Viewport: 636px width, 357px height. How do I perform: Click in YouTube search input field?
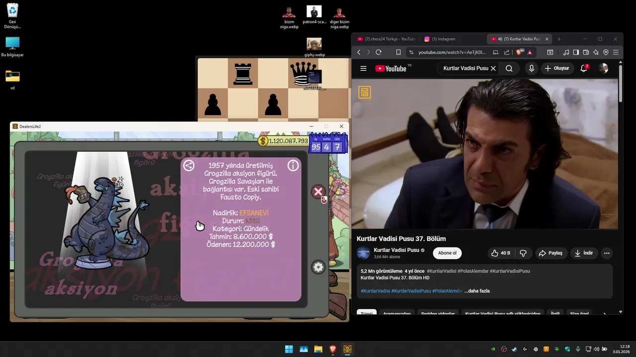pyautogui.click(x=465, y=68)
